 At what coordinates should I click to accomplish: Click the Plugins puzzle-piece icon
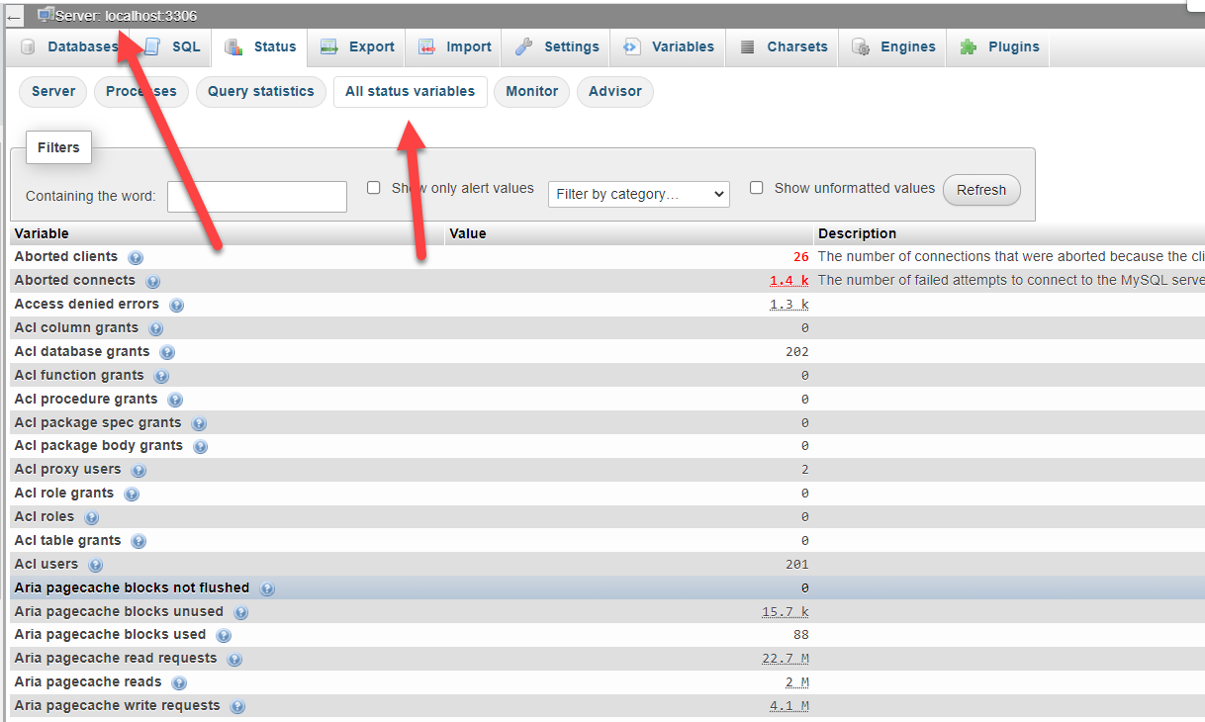click(x=969, y=46)
